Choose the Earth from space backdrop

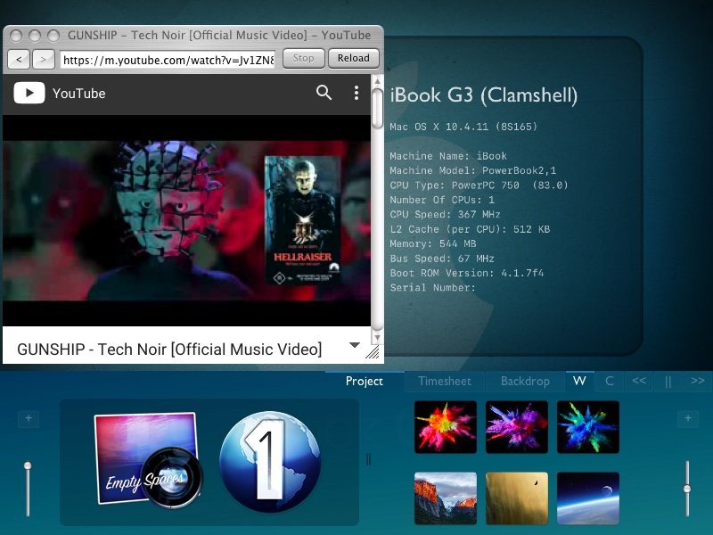click(588, 498)
